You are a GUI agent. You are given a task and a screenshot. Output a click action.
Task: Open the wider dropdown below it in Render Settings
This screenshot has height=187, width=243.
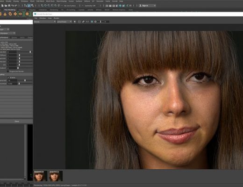[x=7, y=33]
